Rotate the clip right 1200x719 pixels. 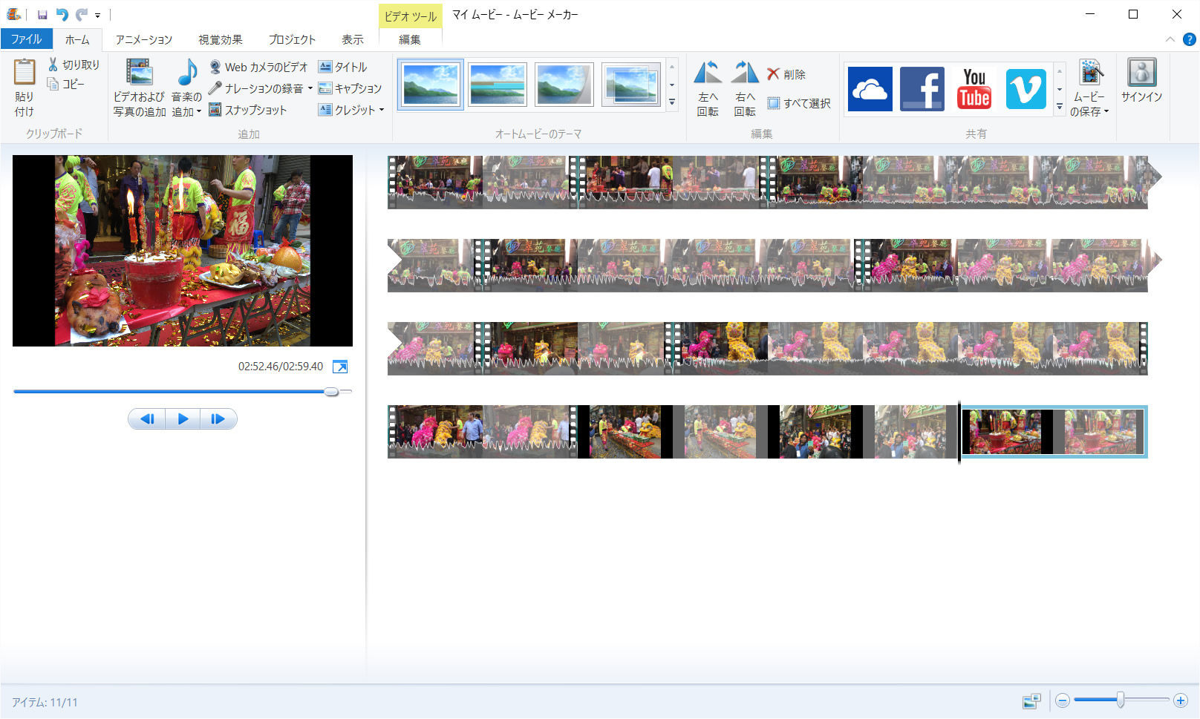click(x=745, y=88)
